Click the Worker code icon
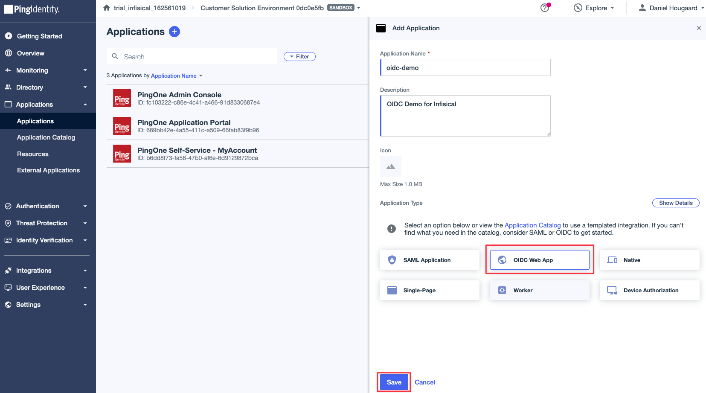This screenshot has height=393, width=706. tap(502, 290)
